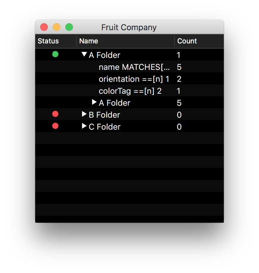This screenshot has height=273, width=259.
Task: Select the orientation ==[n] 1 row
Action: (x=134, y=79)
